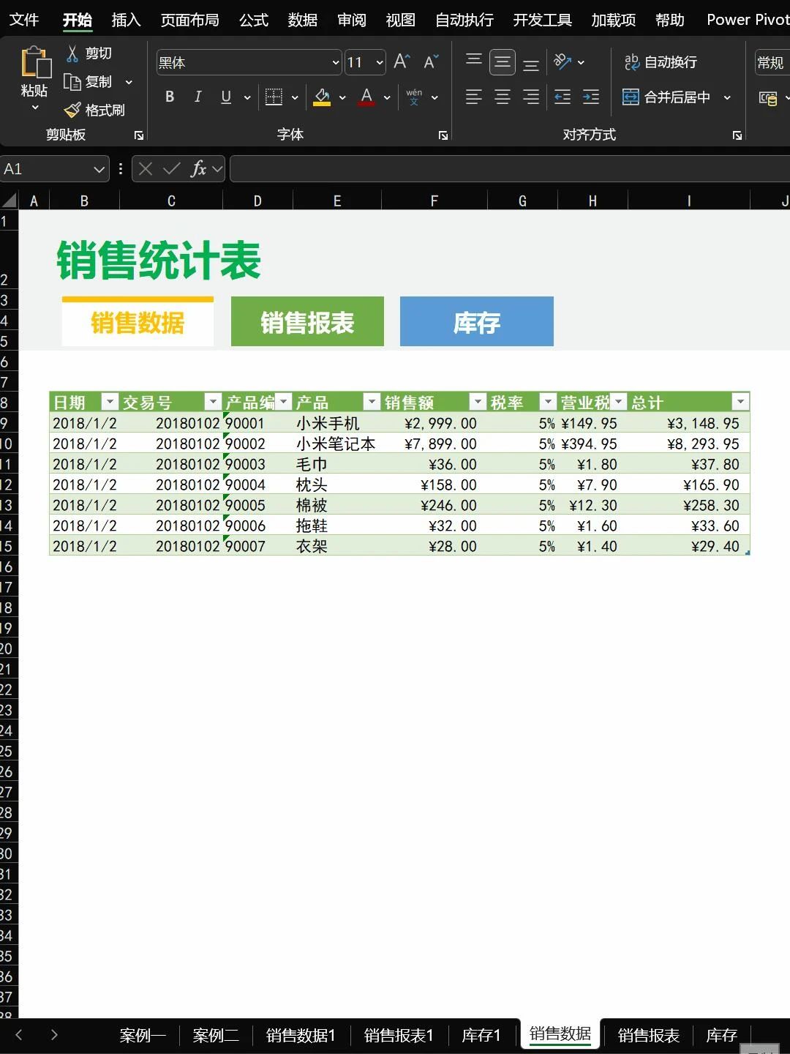The height and width of the screenshot is (1054, 790).
Task: Open the 开发工具 ribbon tab
Action: [543, 20]
